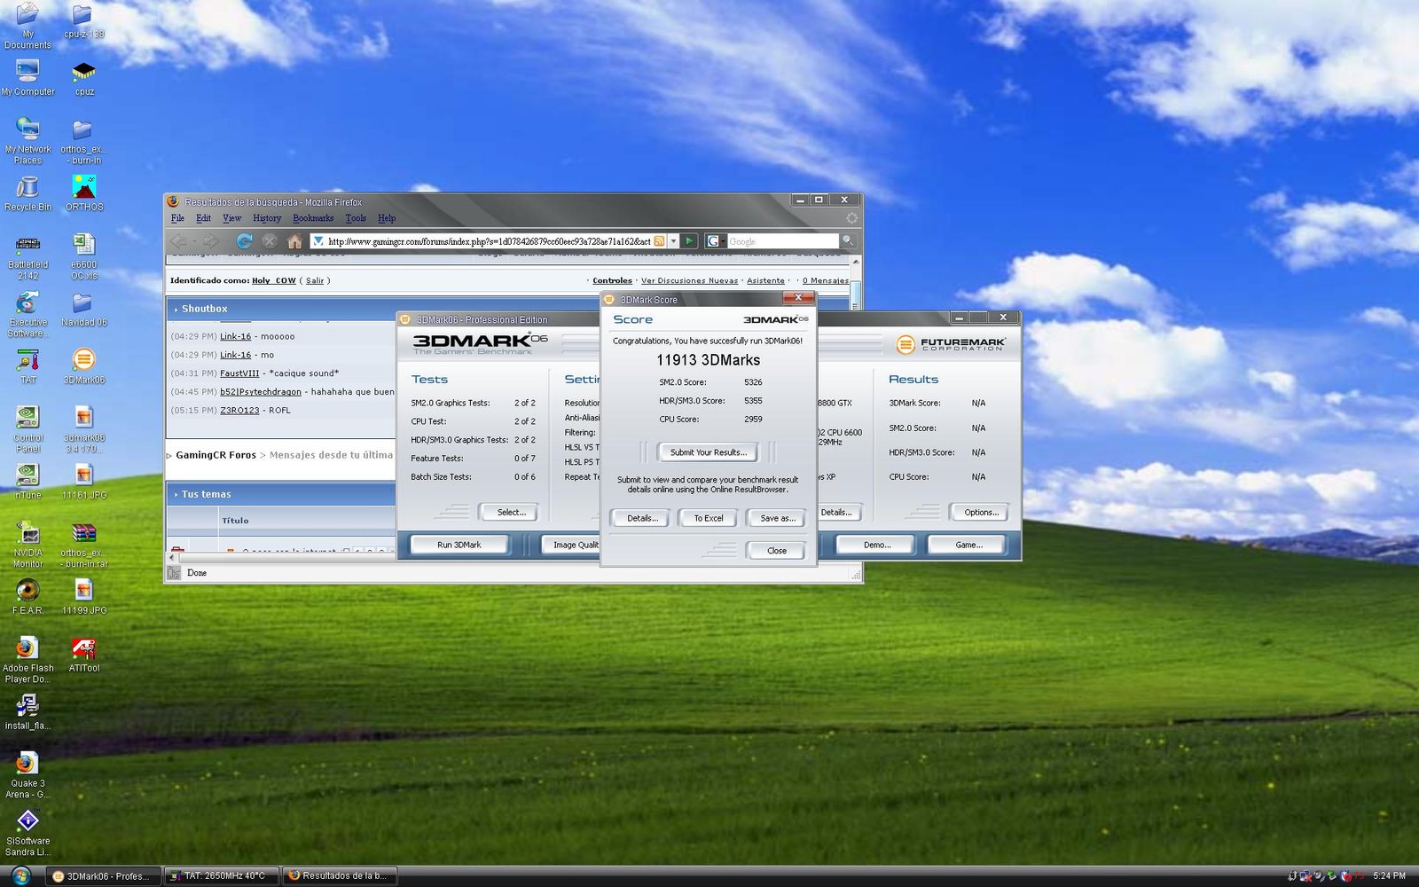The image size is (1419, 887).
Task: Open the Battlefield 2142 shortcut
Action: [x=27, y=257]
